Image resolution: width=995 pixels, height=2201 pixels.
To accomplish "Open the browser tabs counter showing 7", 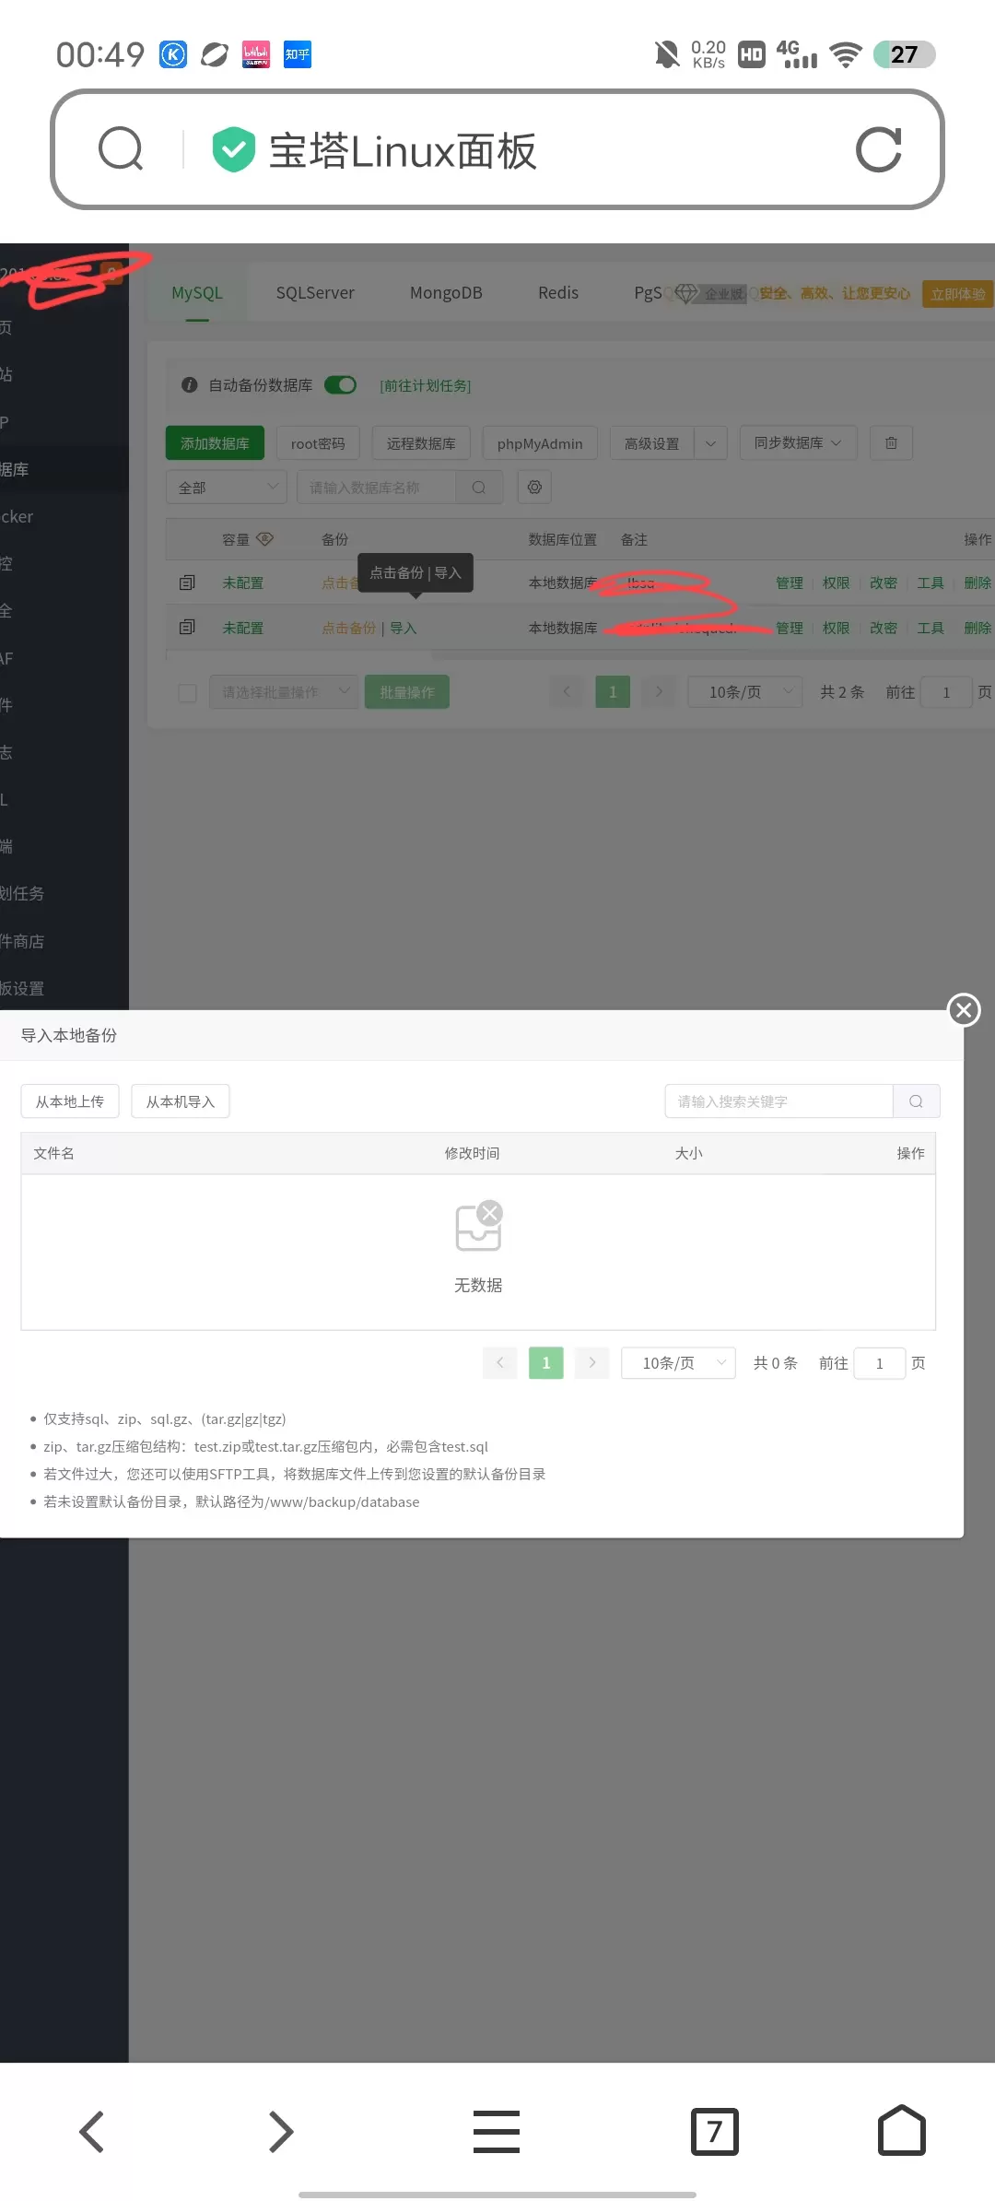I will click(715, 2131).
